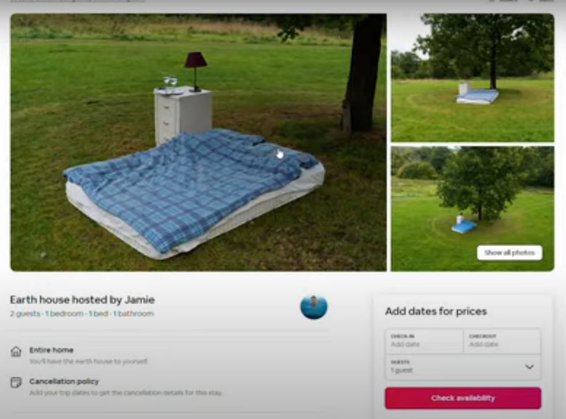Click the Check availability button
566x419 pixels.
pyautogui.click(x=463, y=398)
